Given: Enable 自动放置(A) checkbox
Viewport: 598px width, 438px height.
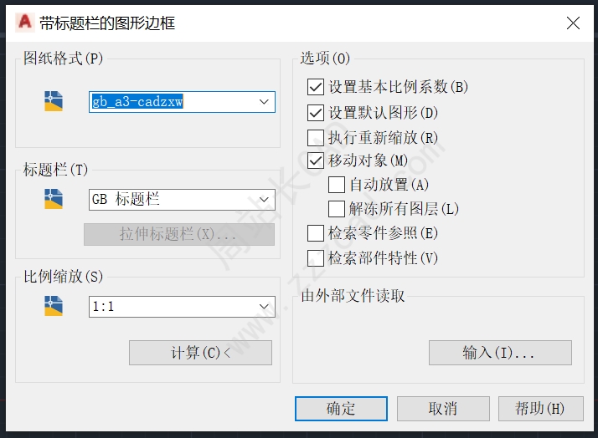Looking at the screenshot, I should click(337, 185).
